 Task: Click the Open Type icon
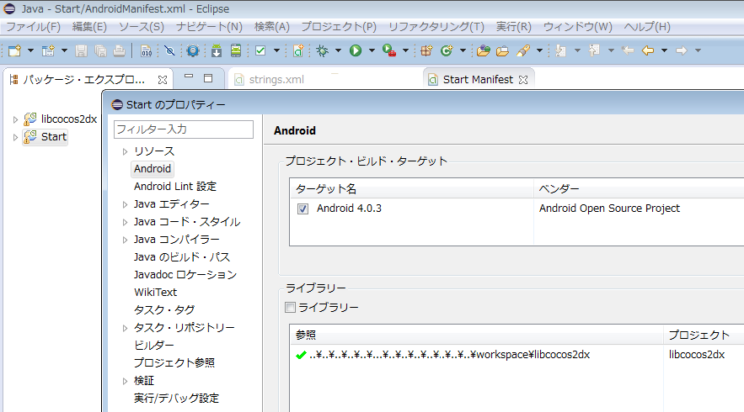point(483,50)
